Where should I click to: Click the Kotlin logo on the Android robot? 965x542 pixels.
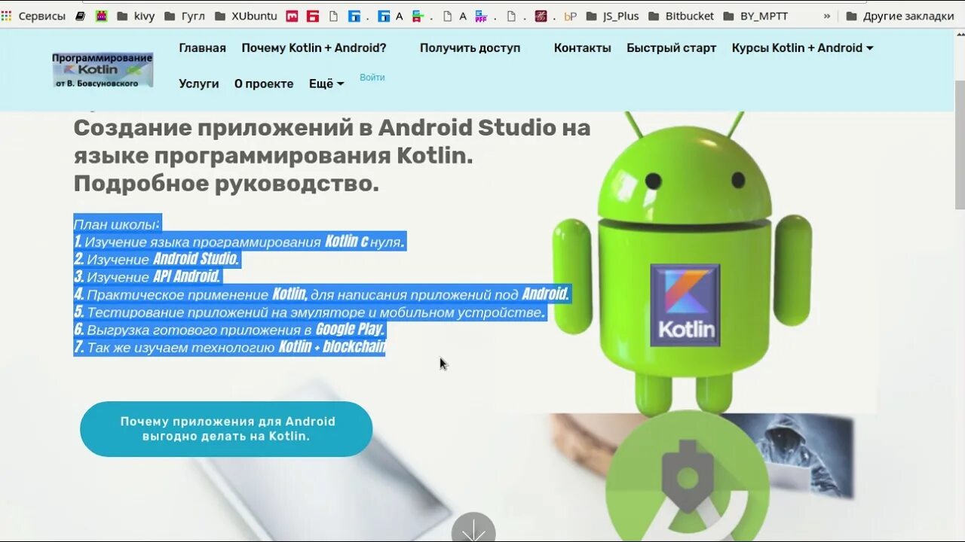685,305
